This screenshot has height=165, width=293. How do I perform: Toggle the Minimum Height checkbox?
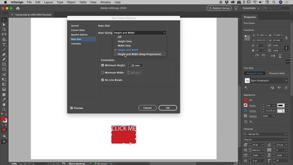point(103,65)
